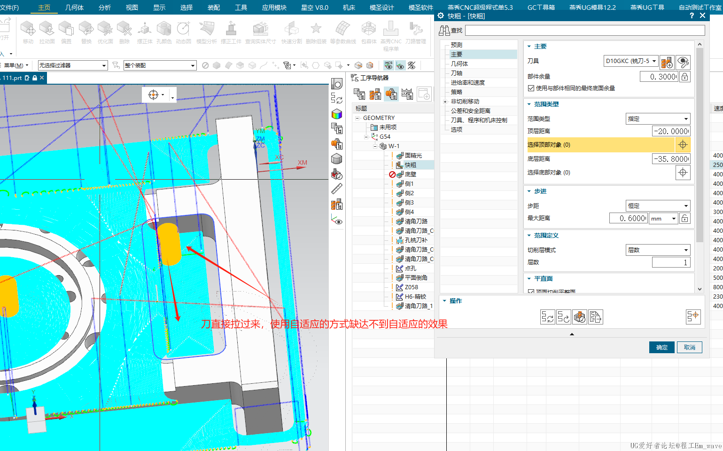The width and height of the screenshot is (723, 451).
Task: Open the 整个装配 selection scope dropdown
Action: pyautogui.click(x=160, y=65)
